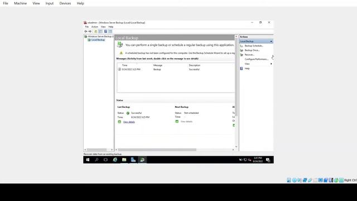Click the horizontal scrollbar under the console tree
The image size is (357, 201).
tap(97, 150)
